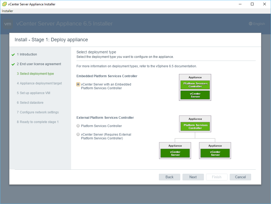Click the vCenter installer app icon in title bar
Image resolution: width=271 pixels, height=204 pixels.
click(x=4, y=4)
